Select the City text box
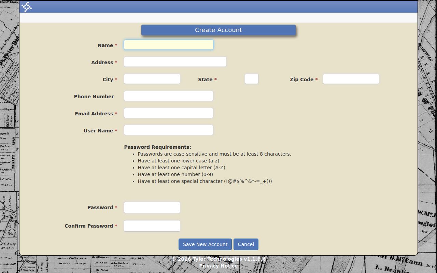The width and height of the screenshot is (437, 273). tap(152, 79)
